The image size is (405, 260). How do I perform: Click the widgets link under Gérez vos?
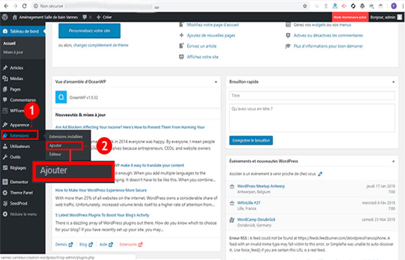point(318,25)
